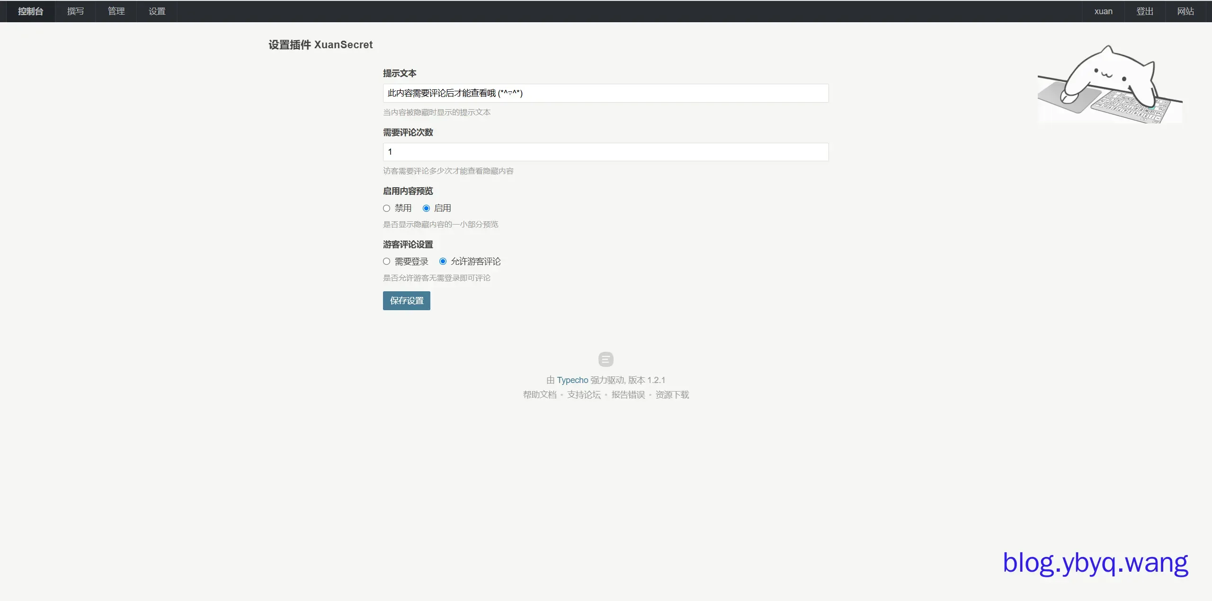
Task: Focus the 提示文本 input field
Action: (x=606, y=93)
